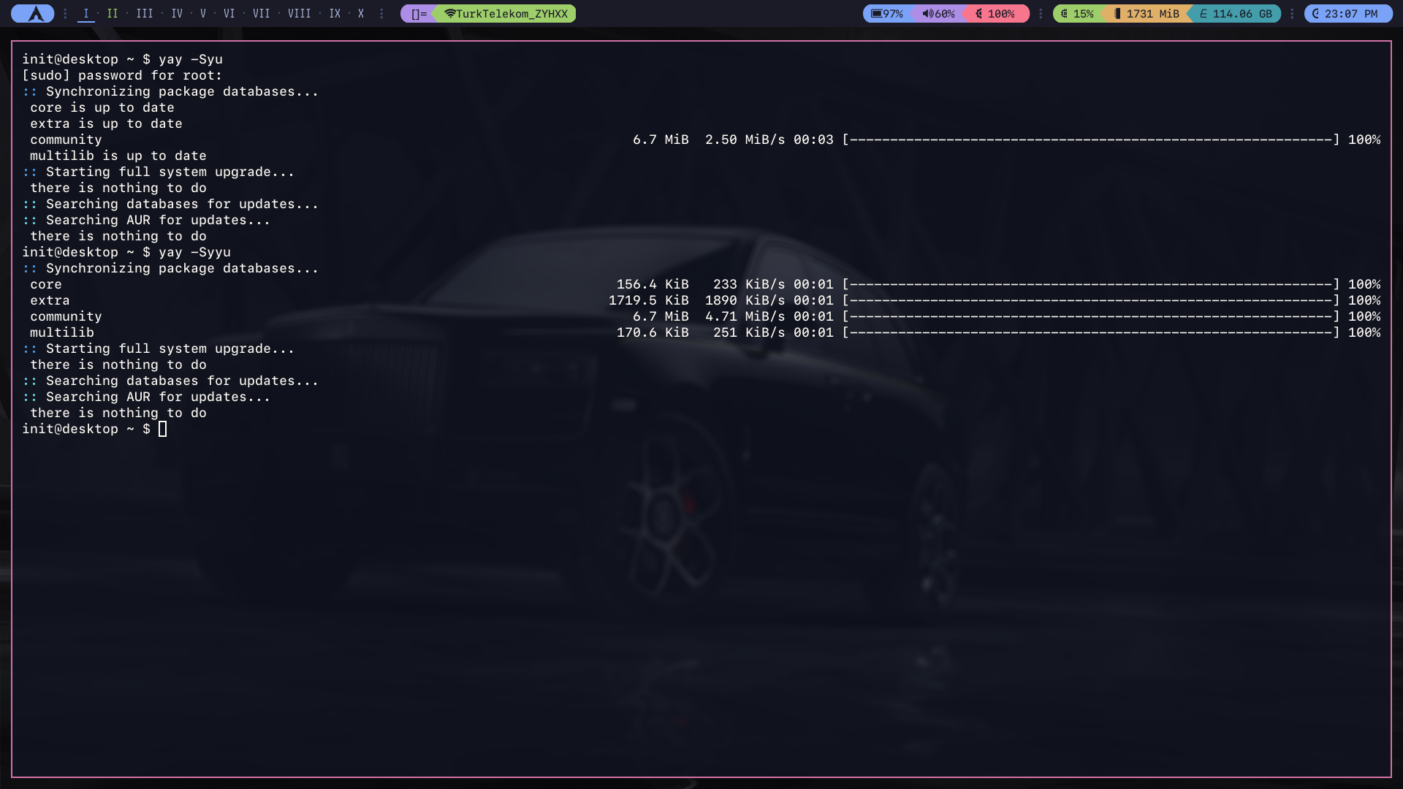Screen dimensions: 1403x789
Task: Click the WiFi TurkTelekom_ZYHXX indicator
Action: (506, 14)
